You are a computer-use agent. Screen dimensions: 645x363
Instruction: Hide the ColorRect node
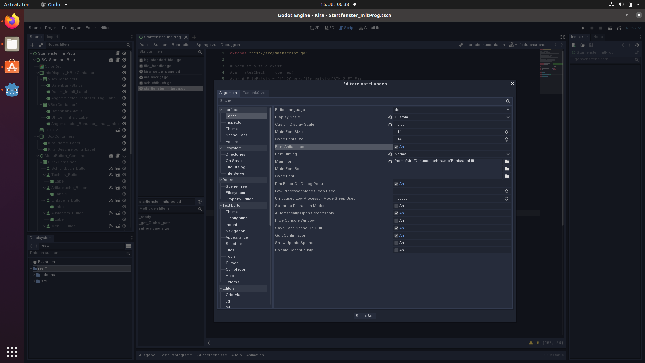coord(124,66)
